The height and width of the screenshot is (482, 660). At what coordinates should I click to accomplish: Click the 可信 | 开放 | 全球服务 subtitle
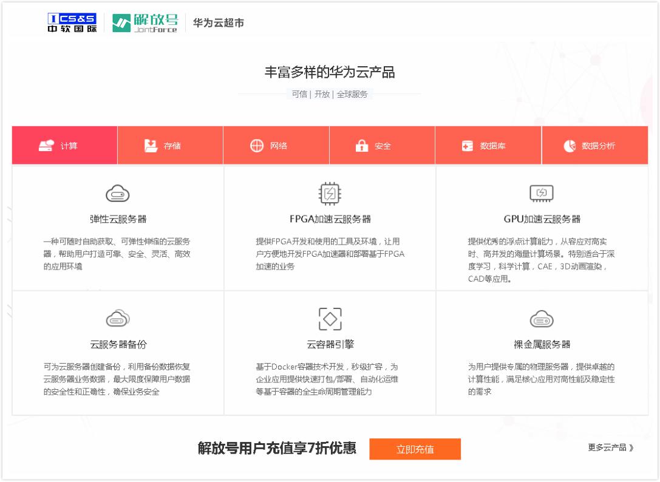[x=330, y=94]
